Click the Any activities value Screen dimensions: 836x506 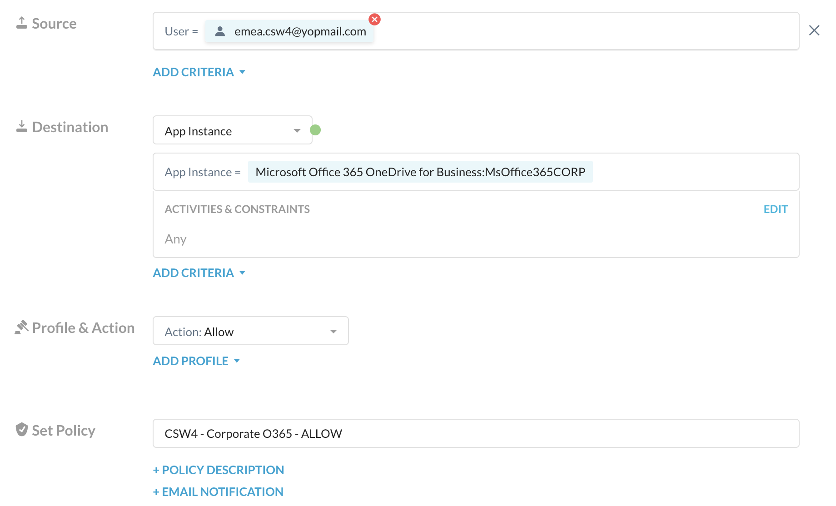(176, 239)
